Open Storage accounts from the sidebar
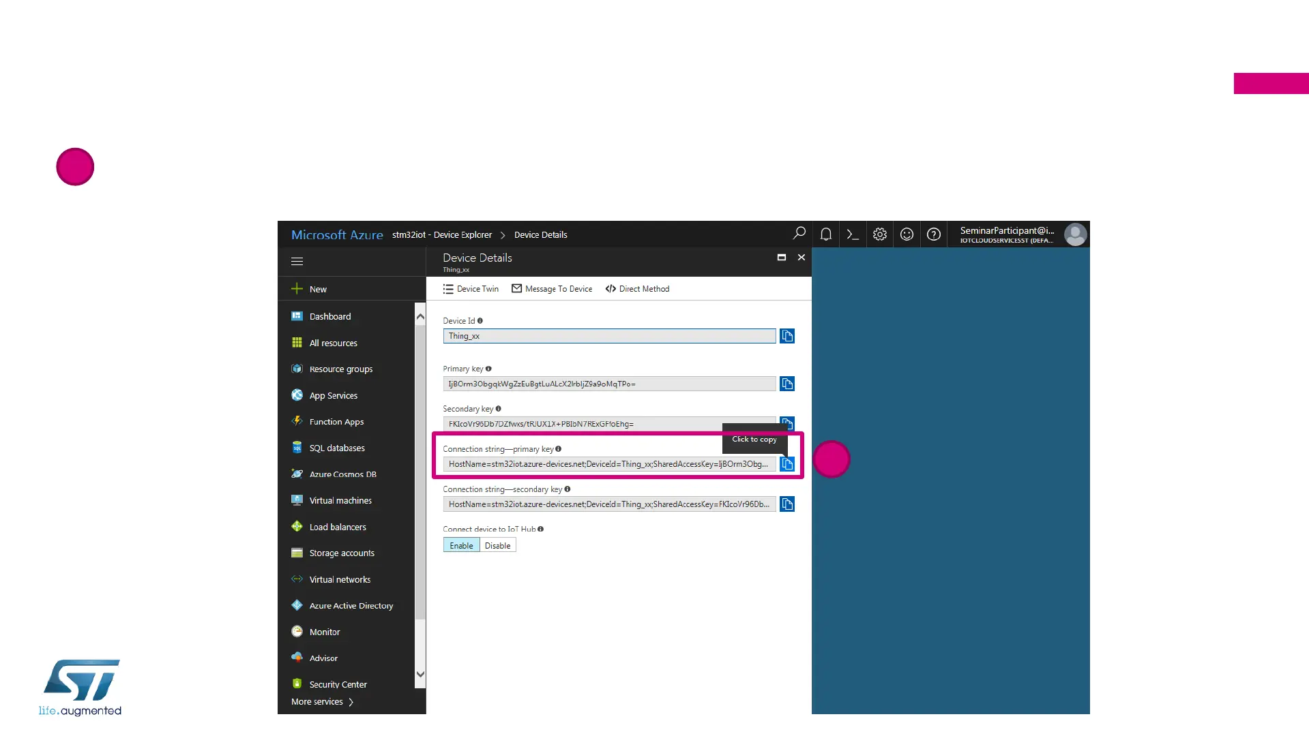Screen dimensions: 1309x736 click(x=342, y=553)
